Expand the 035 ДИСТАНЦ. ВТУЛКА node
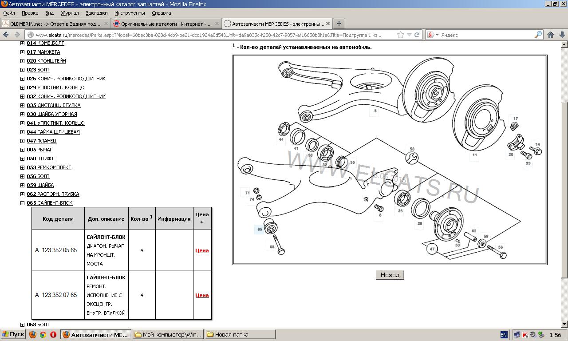 coord(23,105)
